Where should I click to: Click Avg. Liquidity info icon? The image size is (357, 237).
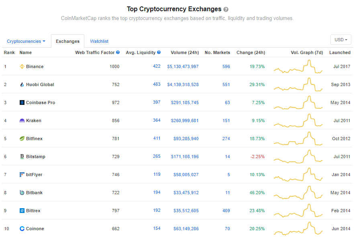159,52
